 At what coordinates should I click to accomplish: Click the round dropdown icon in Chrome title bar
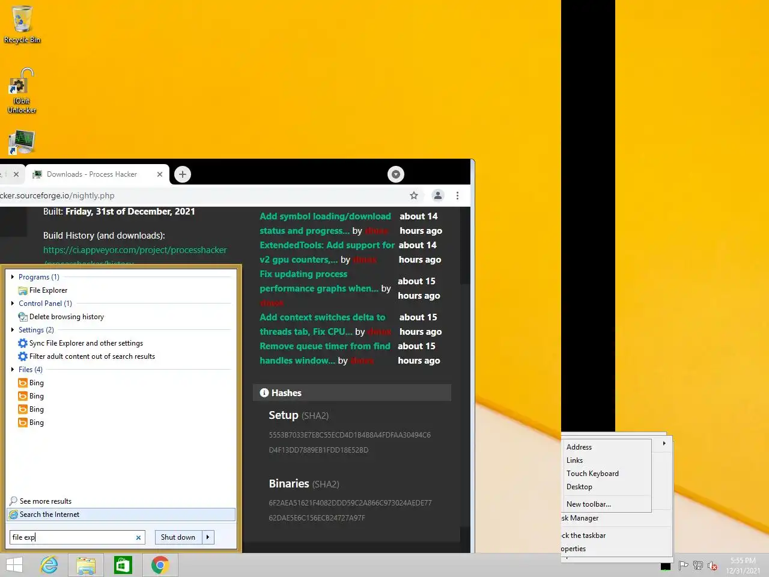(396, 174)
